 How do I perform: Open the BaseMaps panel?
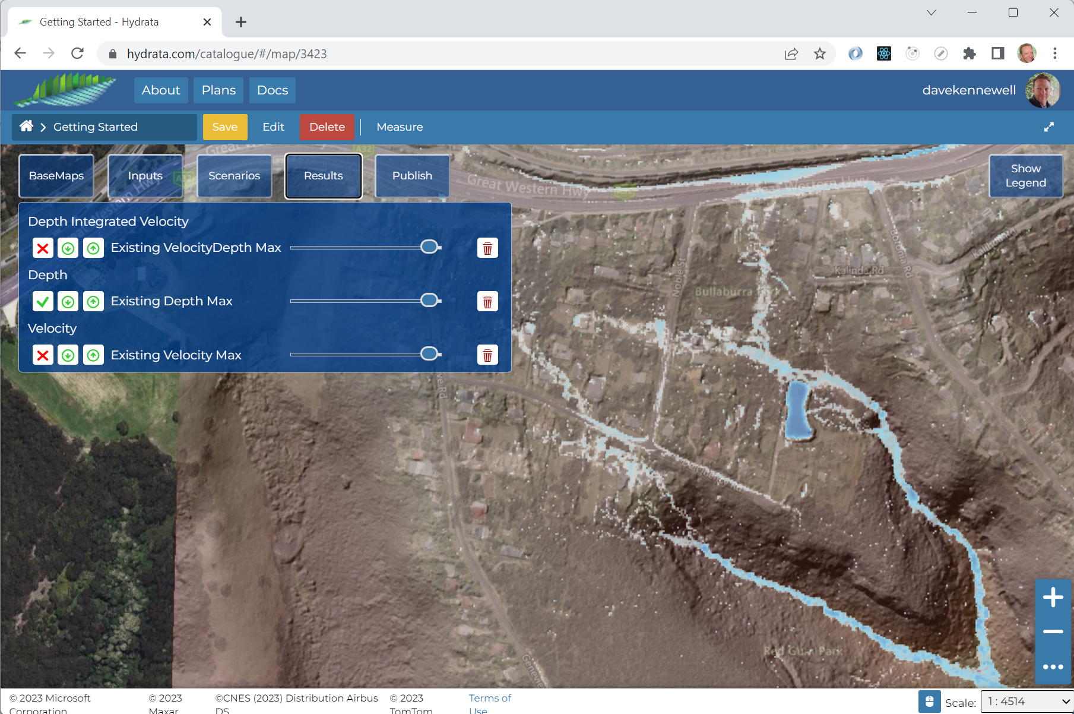click(x=56, y=176)
